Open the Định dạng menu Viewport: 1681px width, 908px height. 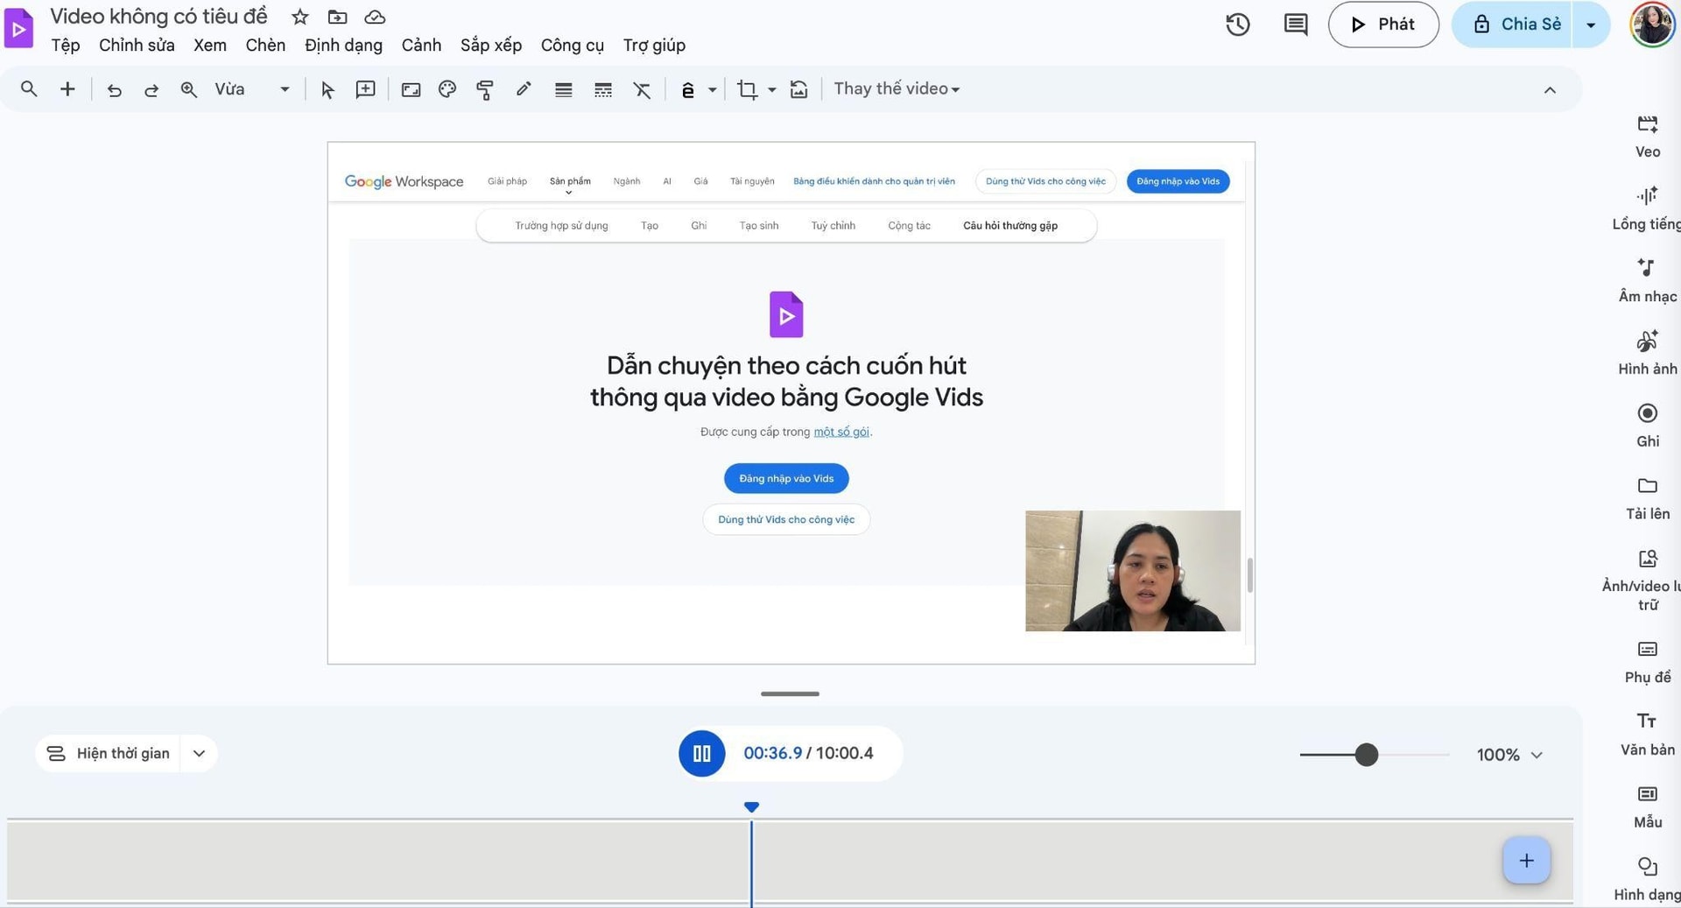[x=343, y=46]
